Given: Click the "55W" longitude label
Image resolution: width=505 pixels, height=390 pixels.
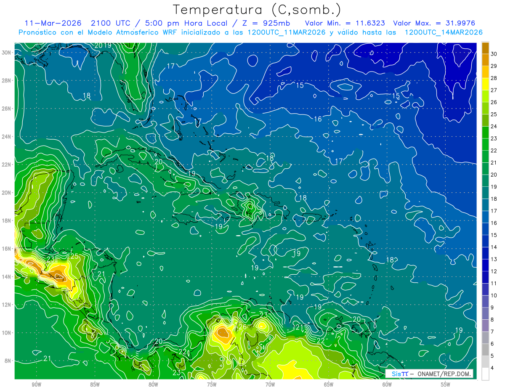Looking at the screenshot, I should point(446,385).
